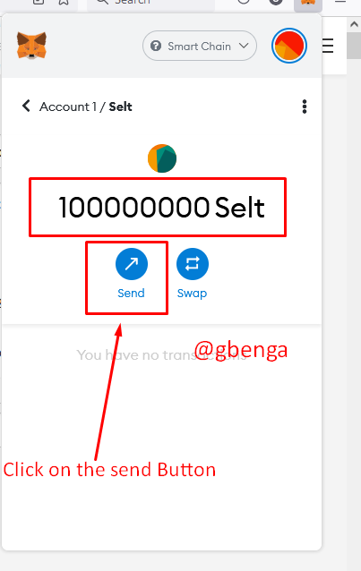Viewport: 361px width, 571px height.
Task: Click the question mark network icon
Action: pos(156,46)
